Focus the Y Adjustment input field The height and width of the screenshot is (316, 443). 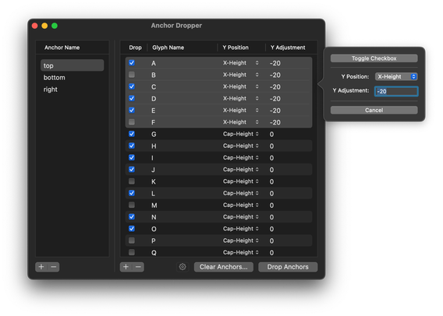click(x=396, y=91)
